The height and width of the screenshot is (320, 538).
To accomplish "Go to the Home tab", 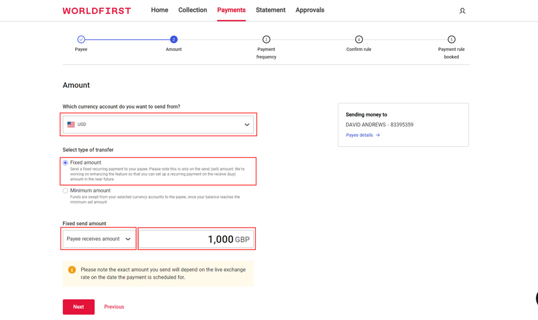I will [x=160, y=10].
